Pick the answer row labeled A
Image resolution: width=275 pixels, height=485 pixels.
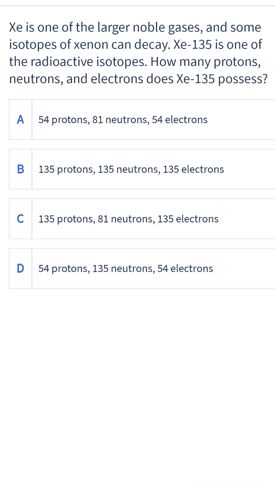click(x=142, y=120)
